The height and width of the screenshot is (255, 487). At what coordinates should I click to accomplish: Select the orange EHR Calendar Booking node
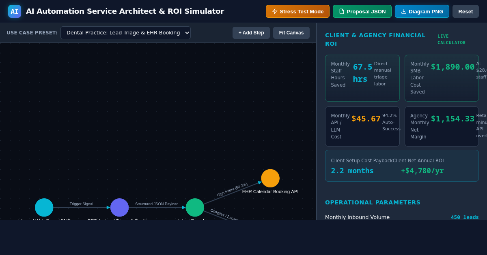tap(270, 178)
